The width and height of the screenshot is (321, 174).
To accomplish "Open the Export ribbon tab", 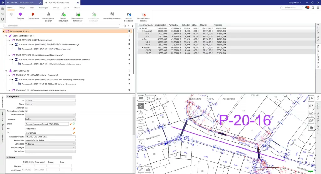I will click(x=66, y=7).
